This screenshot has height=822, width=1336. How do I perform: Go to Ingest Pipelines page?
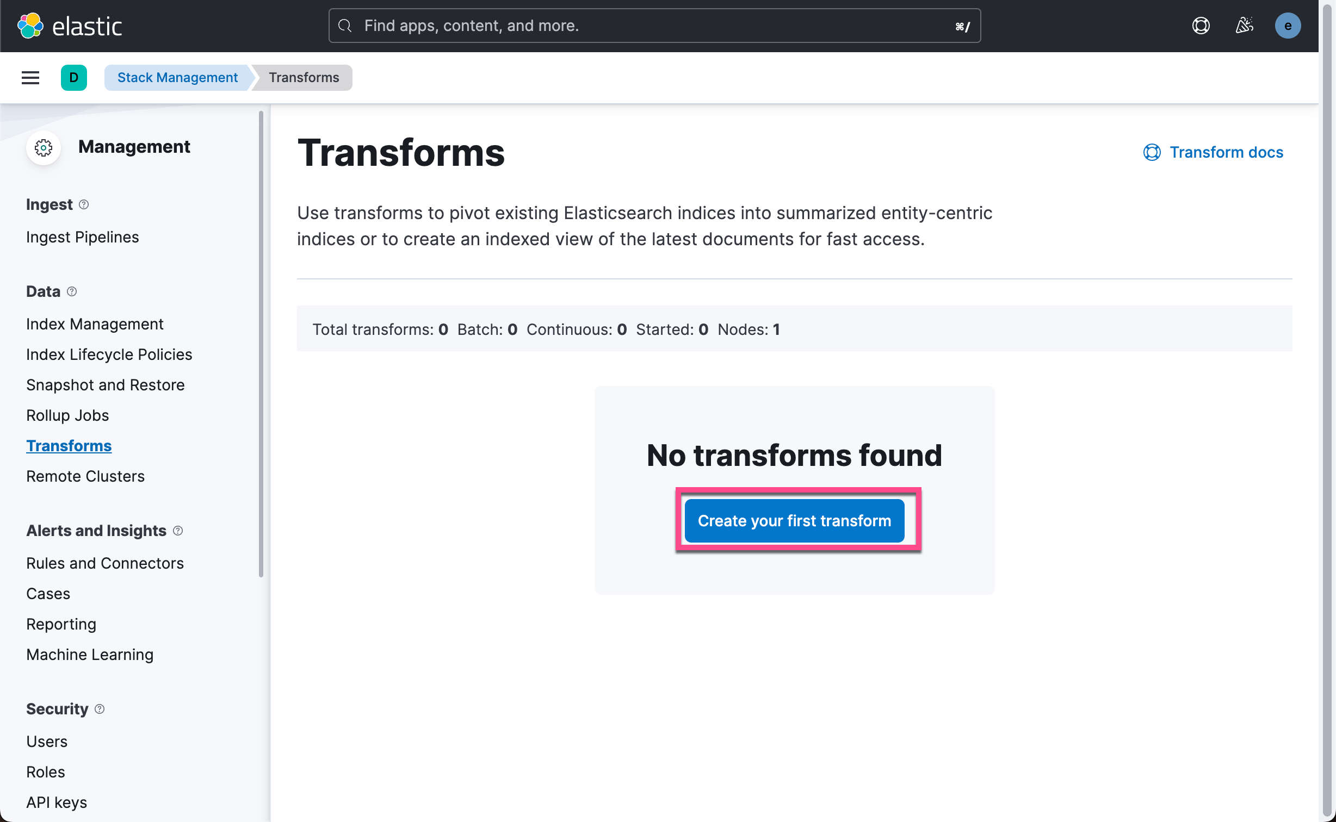point(82,236)
